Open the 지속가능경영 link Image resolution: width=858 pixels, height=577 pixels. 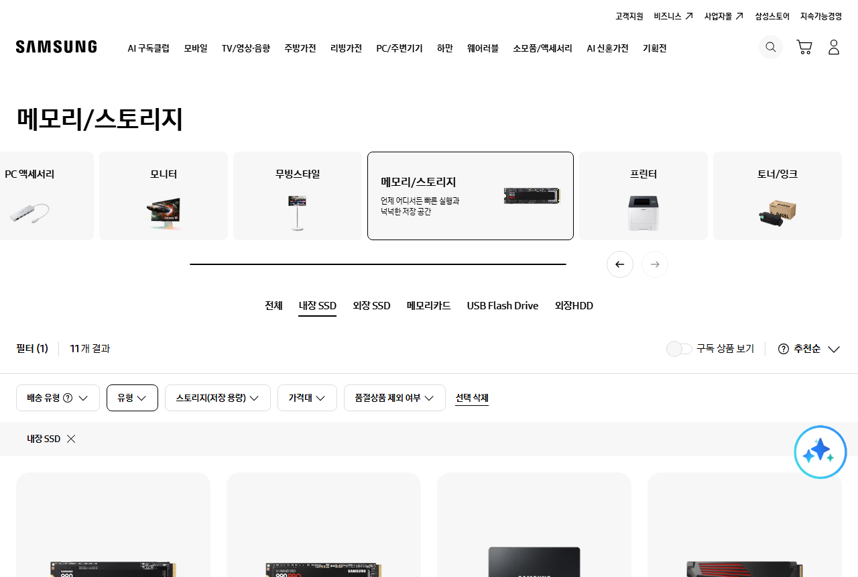coord(821,16)
